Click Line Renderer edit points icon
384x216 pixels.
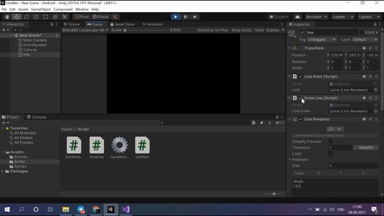pyautogui.click(x=331, y=129)
